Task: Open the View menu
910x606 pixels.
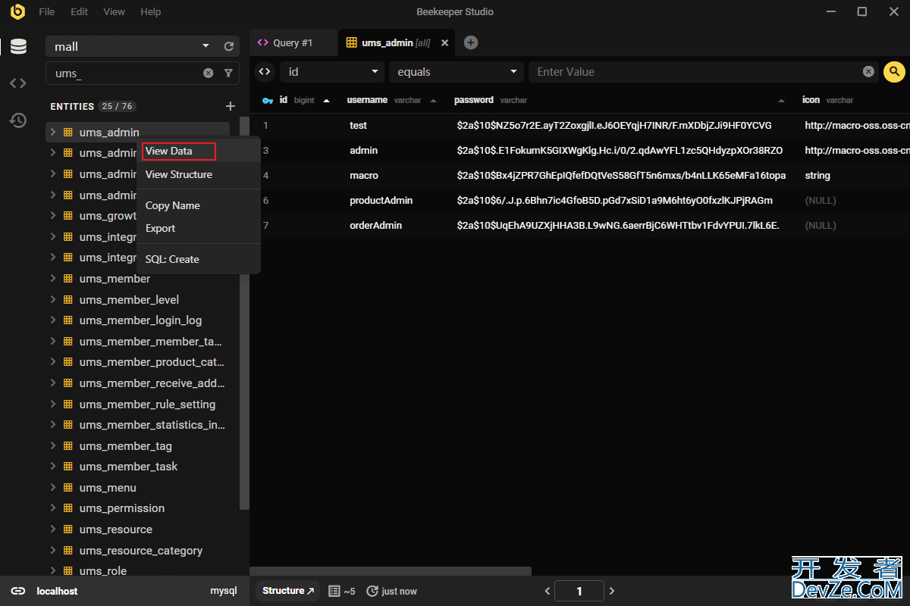Action: (x=114, y=12)
